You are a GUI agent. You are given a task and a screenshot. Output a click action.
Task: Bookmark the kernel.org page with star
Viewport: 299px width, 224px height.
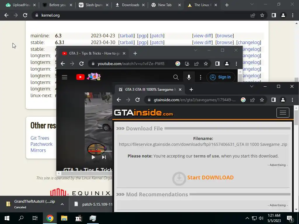(262, 15)
